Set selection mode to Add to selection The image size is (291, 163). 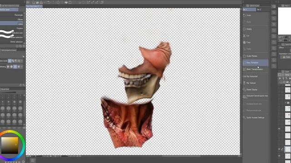click(x=13, y=61)
